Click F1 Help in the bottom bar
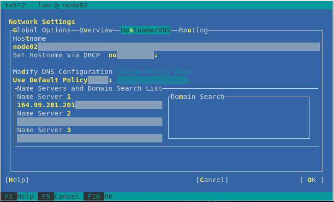 pyautogui.click(x=17, y=196)
